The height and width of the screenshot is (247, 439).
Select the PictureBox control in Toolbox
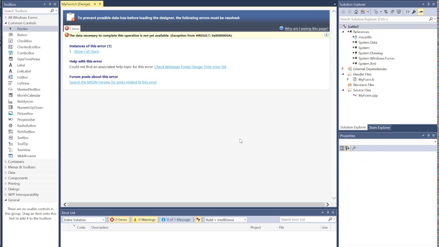coord(25,114)
